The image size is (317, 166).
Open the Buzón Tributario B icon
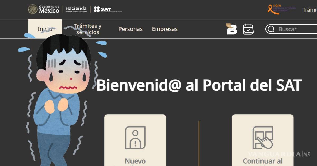point(232,29)
